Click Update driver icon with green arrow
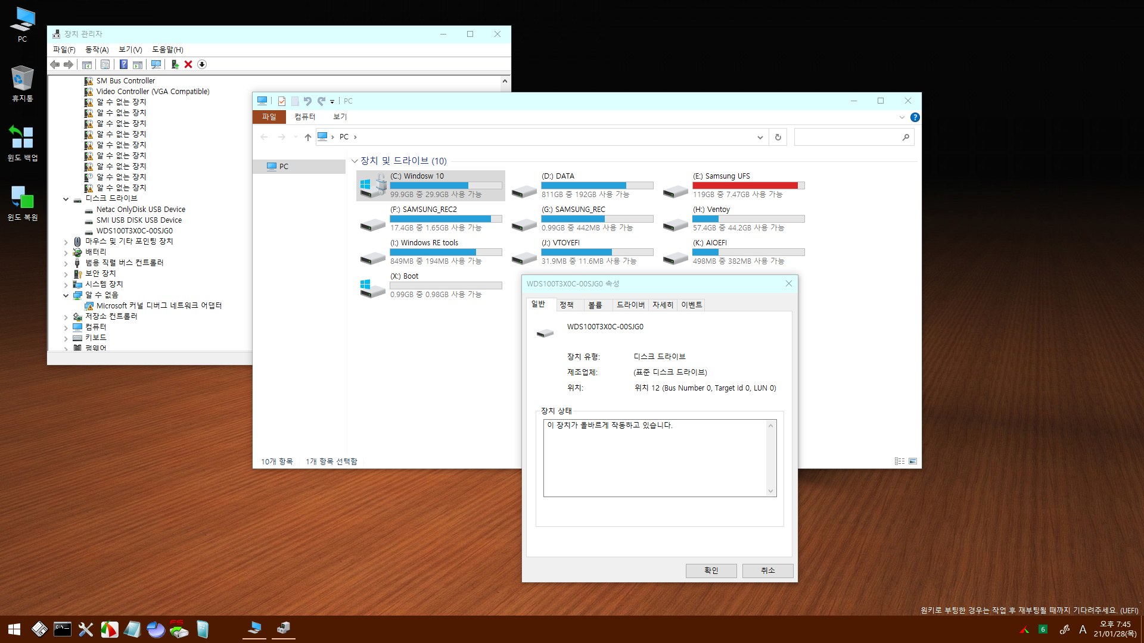This screenshot has width=1144, height=643. [175, 64]
